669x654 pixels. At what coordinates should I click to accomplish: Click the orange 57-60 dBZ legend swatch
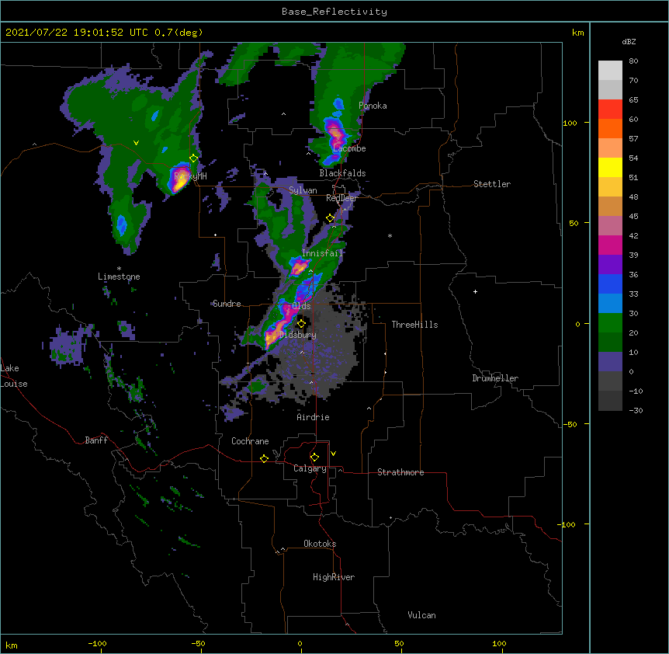coord(610,128)
